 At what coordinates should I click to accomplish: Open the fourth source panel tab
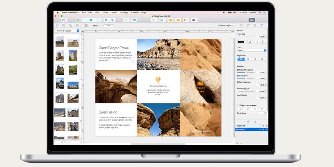click(x=77, y=25)
